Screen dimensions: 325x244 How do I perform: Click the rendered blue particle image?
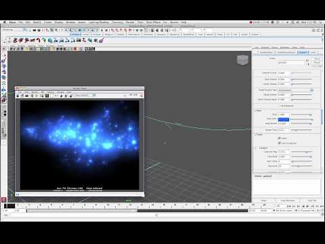point(79,145)
